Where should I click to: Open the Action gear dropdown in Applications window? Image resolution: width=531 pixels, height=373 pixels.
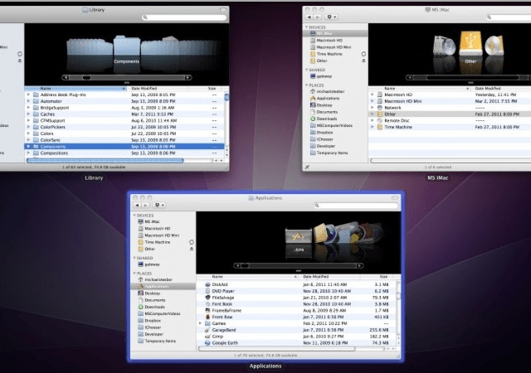click(x=159, y=205)
